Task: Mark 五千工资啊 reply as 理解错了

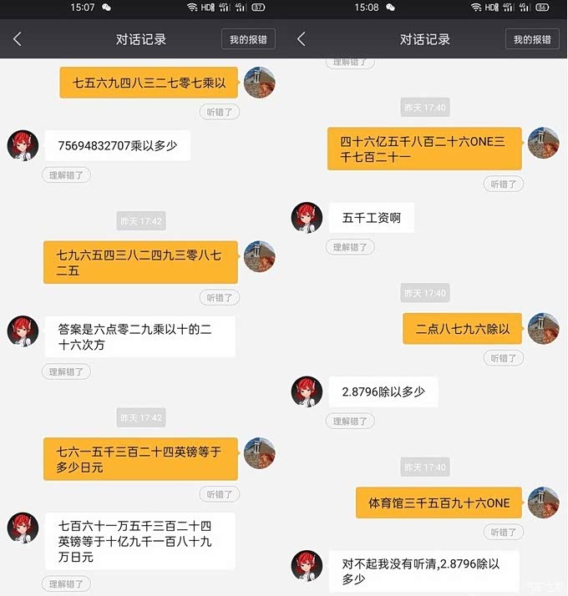Action: pos(350,247)
